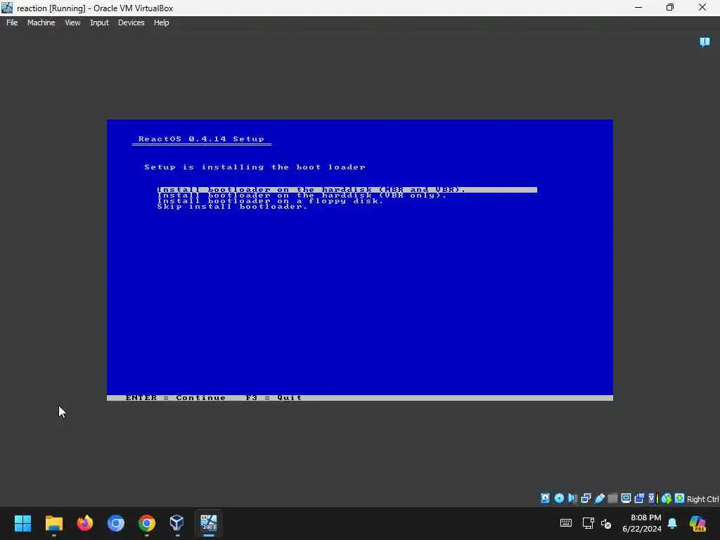Screen dimensions: 720x540
Task: Launch Google Chrome from taskbar
Action: click(x=147, y=523)
